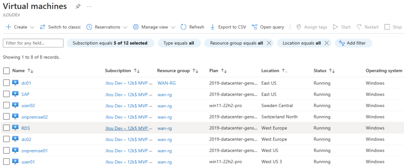The height and width of the screenshot is (167, 404).
Task: Sort by Status column arrows
Action: (332, 71)
